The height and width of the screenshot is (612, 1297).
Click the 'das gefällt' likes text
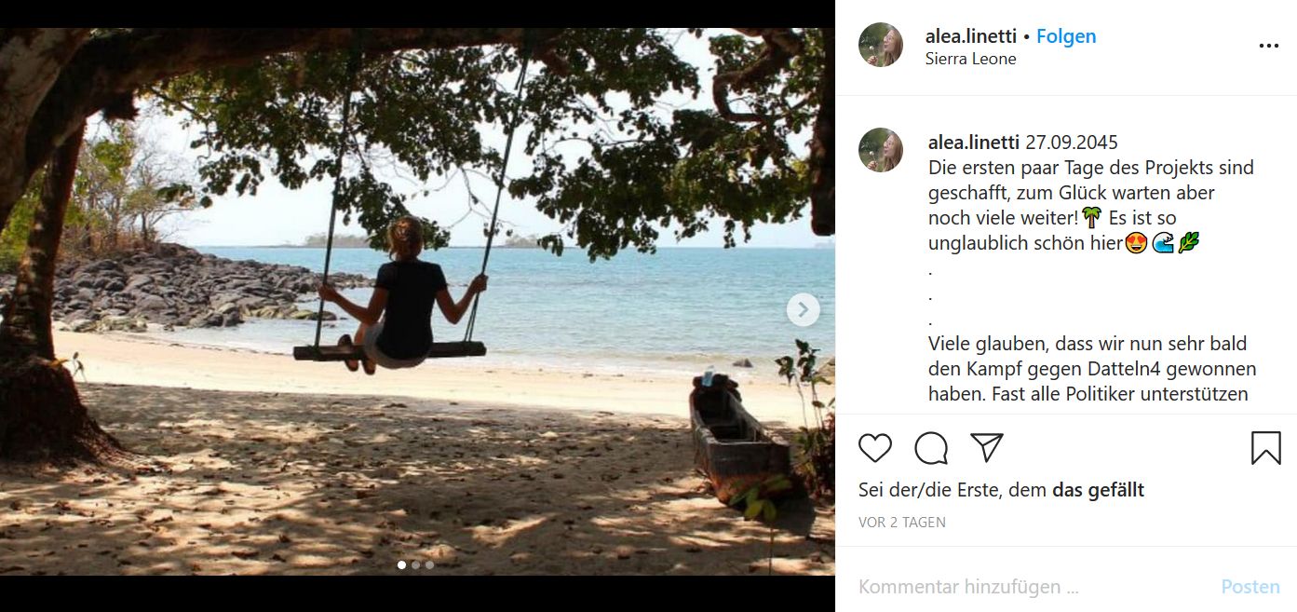click(x=1098, y=490)
